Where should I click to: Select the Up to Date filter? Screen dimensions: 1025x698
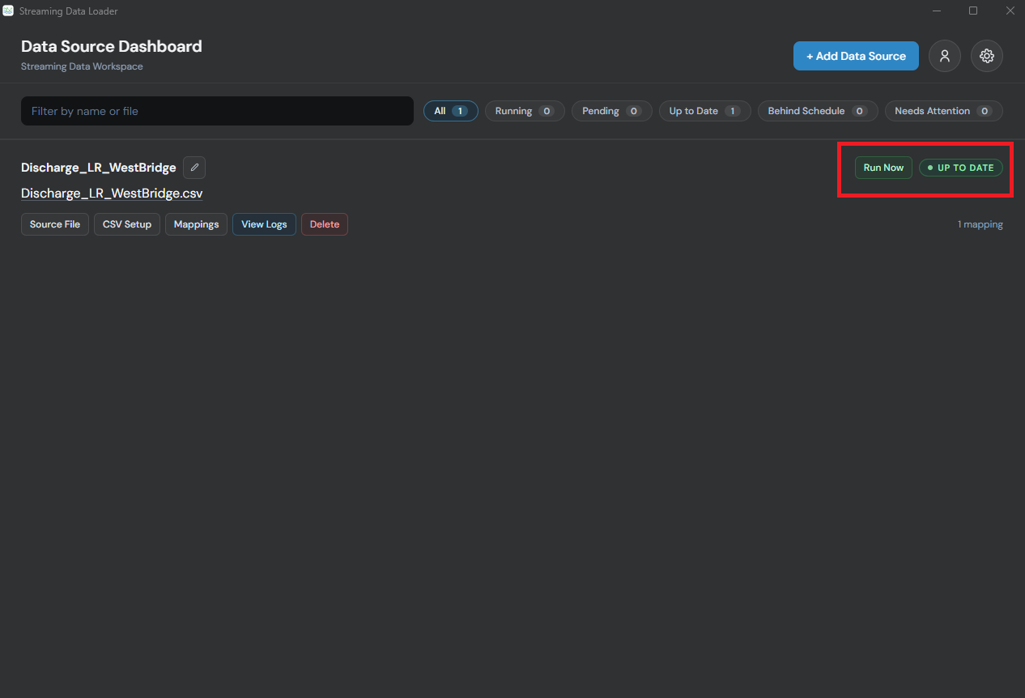pyautogui.click(x=705, y=111)
